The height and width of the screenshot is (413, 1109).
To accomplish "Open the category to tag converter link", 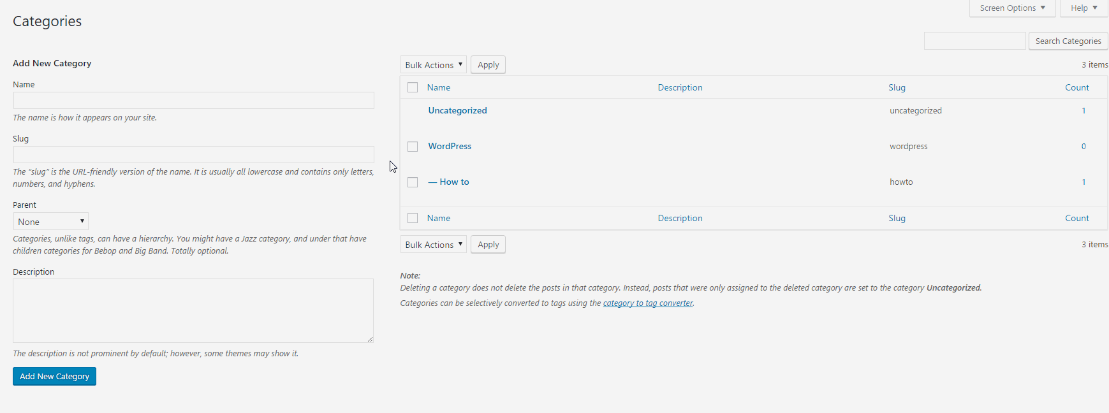I will [x=647, y=303].
